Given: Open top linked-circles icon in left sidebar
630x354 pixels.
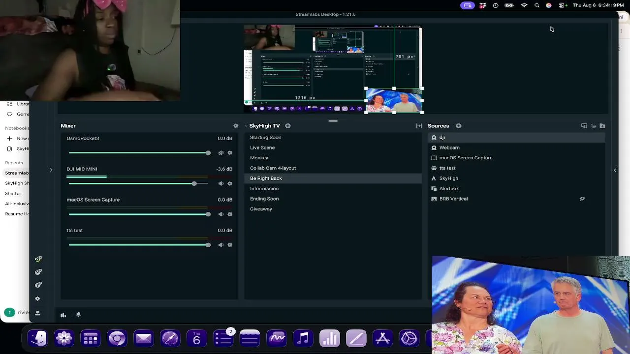Looking at the screenshot, I should [38, 259].
